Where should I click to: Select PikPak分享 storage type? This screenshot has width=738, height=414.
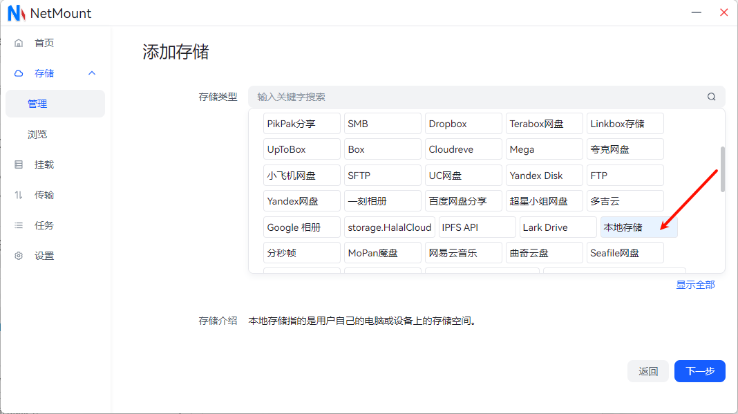pos(302,124)
